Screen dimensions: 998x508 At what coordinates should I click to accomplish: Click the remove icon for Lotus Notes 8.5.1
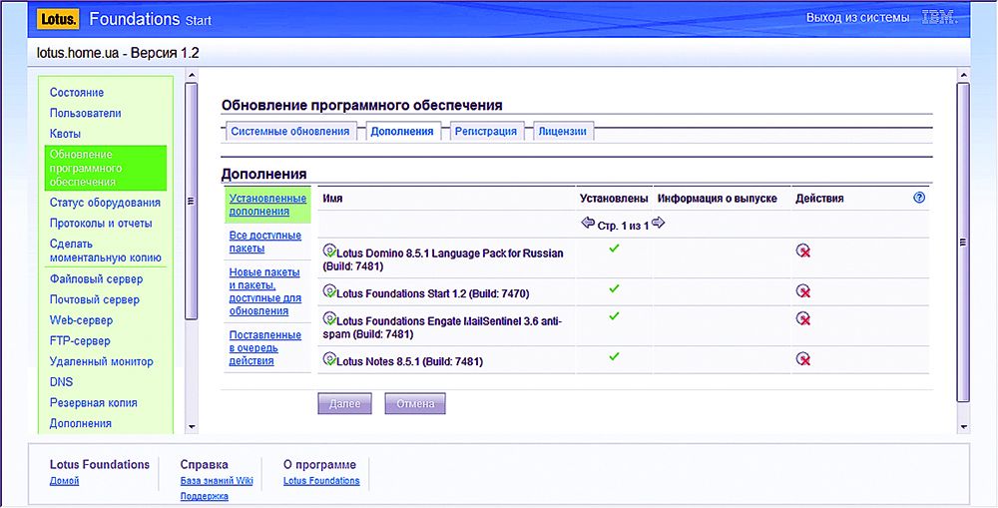(x=803, y=359)
